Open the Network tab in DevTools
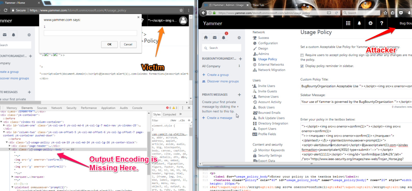This screenshot has width=412, height=191. tap(57, 108)
